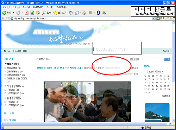Open post 정부출범 100일, 이제 본격적인 시작입니다
Image resolution: width=176 pixels, height=130 pixels.
59,68
